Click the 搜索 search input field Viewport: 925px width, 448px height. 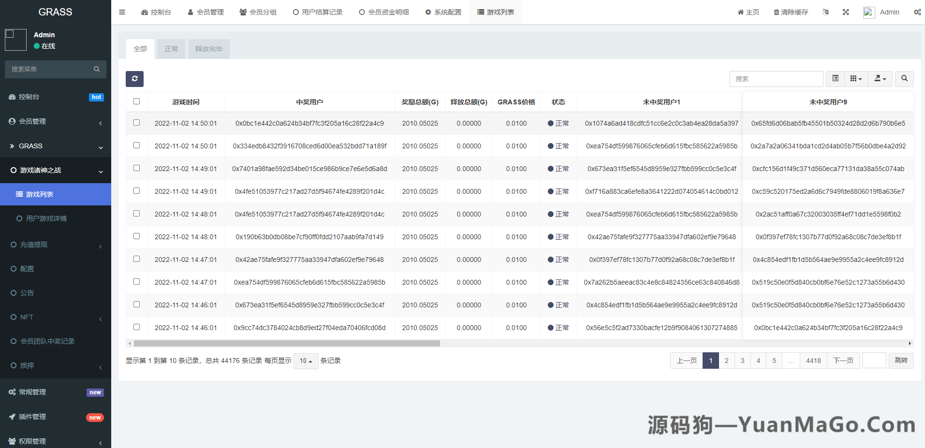click(777, 79)
